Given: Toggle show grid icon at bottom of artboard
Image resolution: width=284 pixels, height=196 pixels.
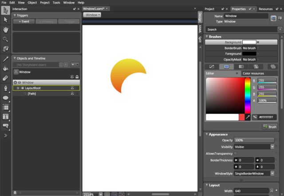Looking at the screenshot, I should (107, 194).
